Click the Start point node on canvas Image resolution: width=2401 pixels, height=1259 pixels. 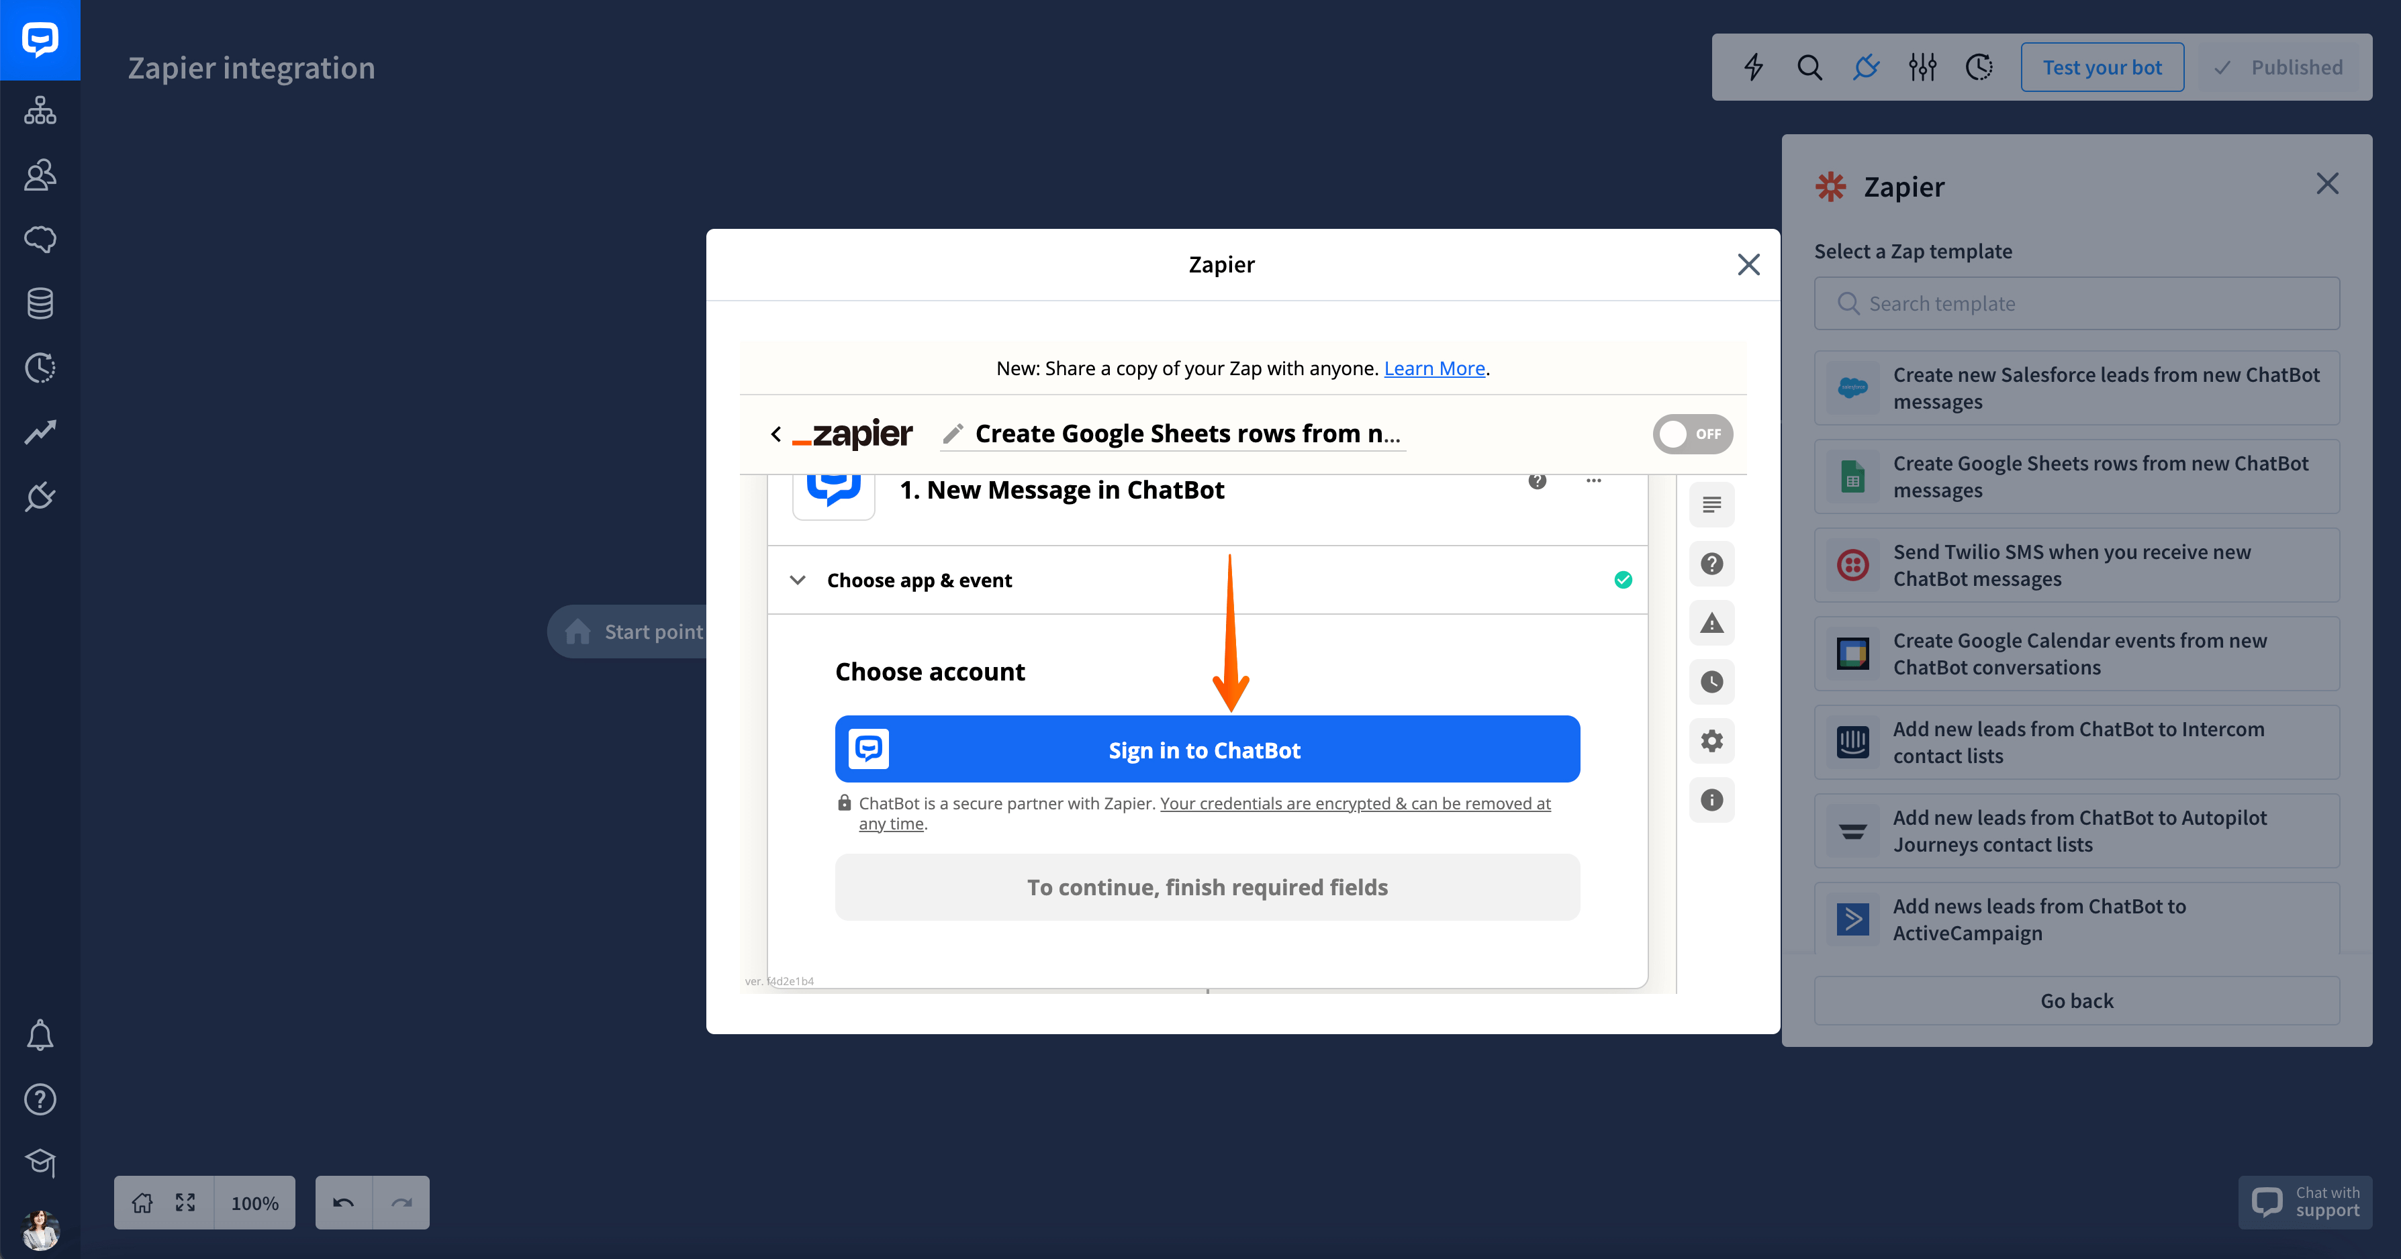coord(627,632)
